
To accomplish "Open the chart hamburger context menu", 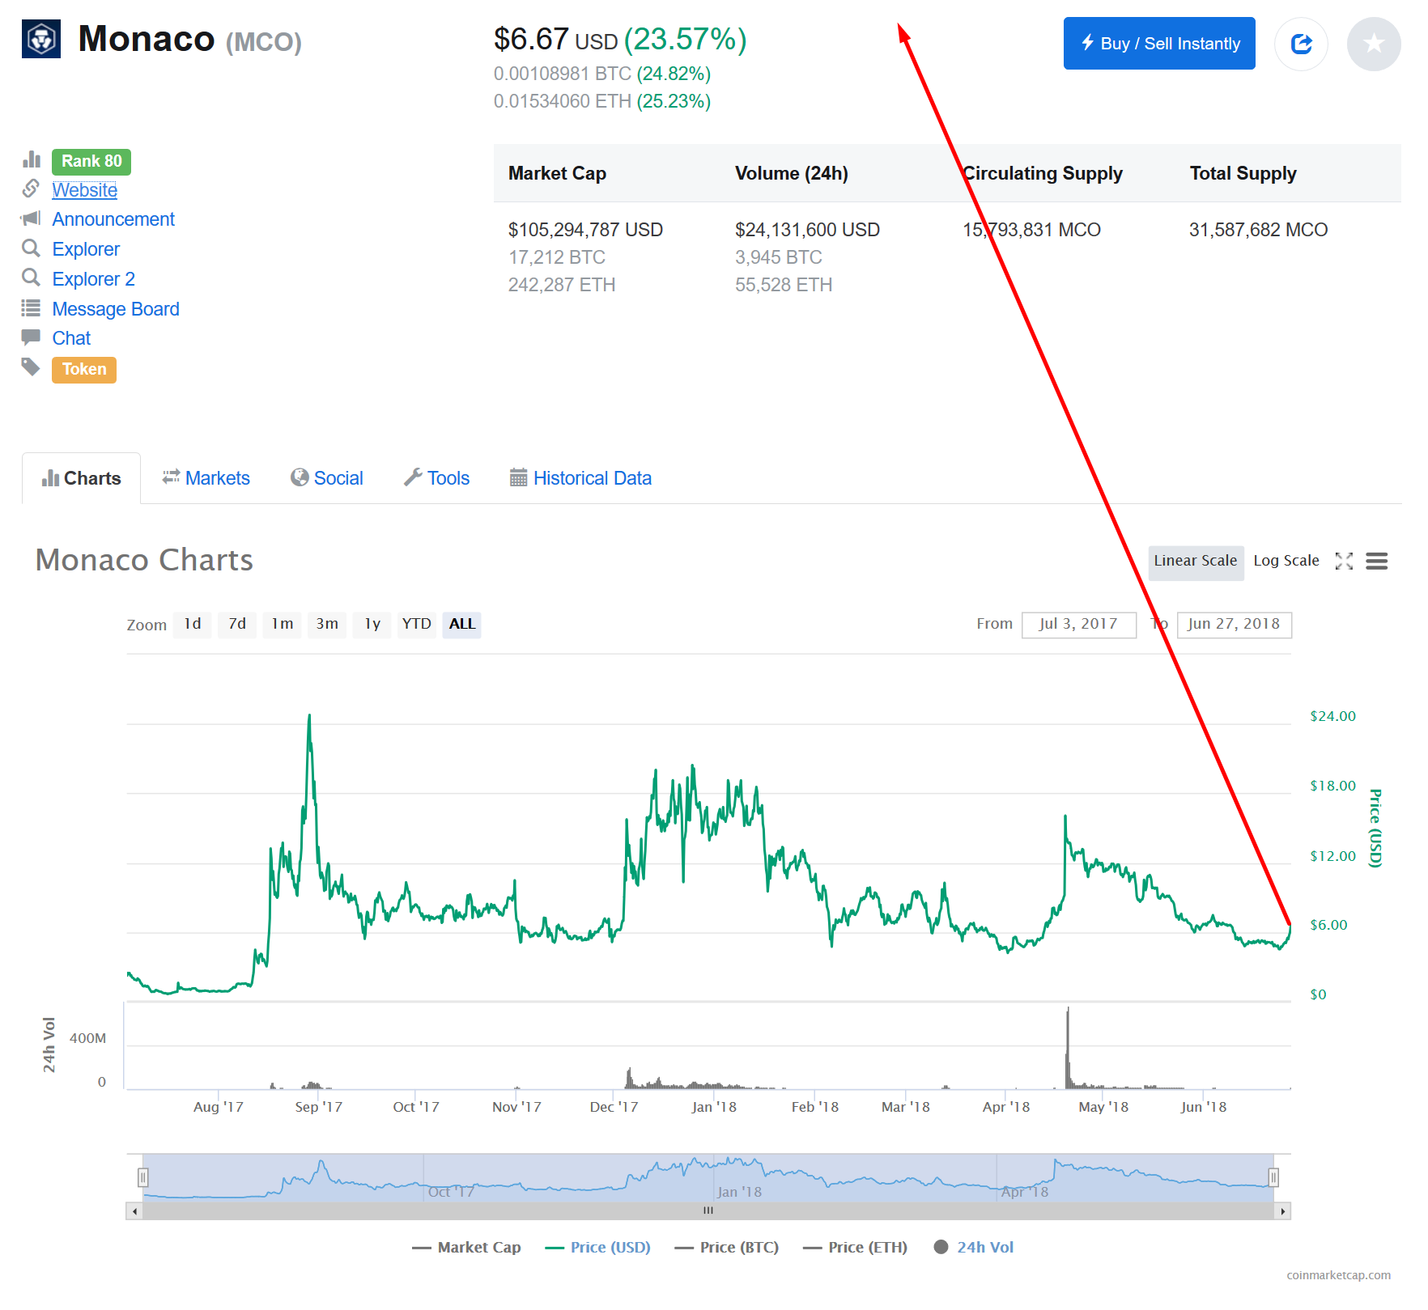I will click(1377, 562).
